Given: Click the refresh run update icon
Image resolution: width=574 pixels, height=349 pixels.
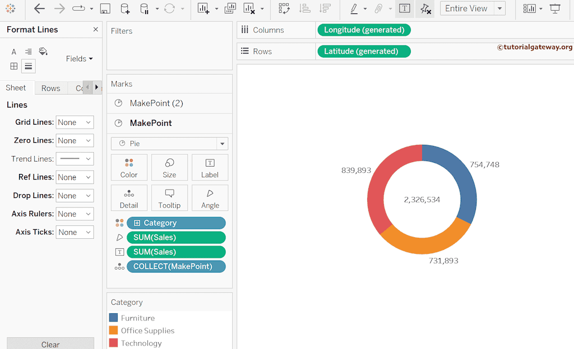Looking at the screenshot, I should 169,8.
